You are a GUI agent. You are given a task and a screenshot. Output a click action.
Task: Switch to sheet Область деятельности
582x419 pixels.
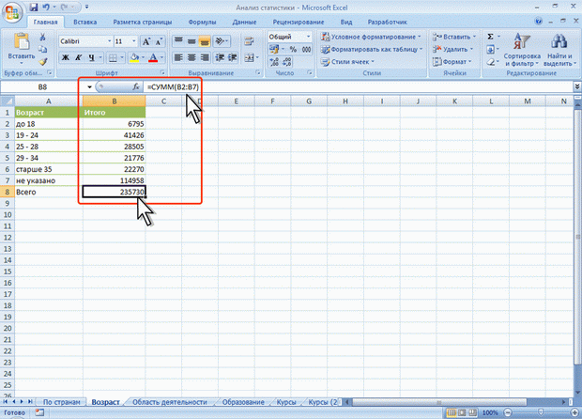pos(170,402)
